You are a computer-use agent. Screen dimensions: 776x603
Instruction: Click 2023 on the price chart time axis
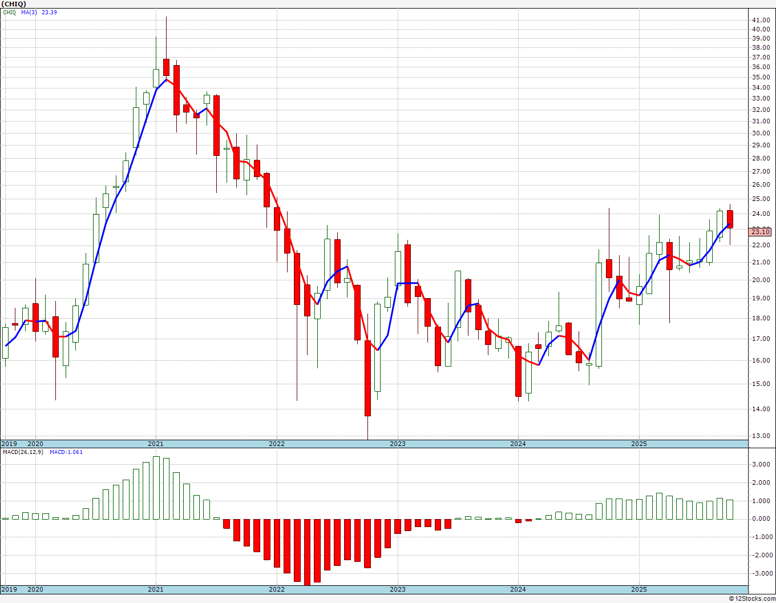tap(398, 443)
